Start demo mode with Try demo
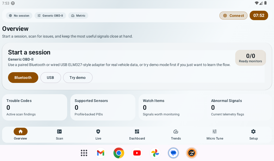The image size is (274, 161). [x=78, y=77]
